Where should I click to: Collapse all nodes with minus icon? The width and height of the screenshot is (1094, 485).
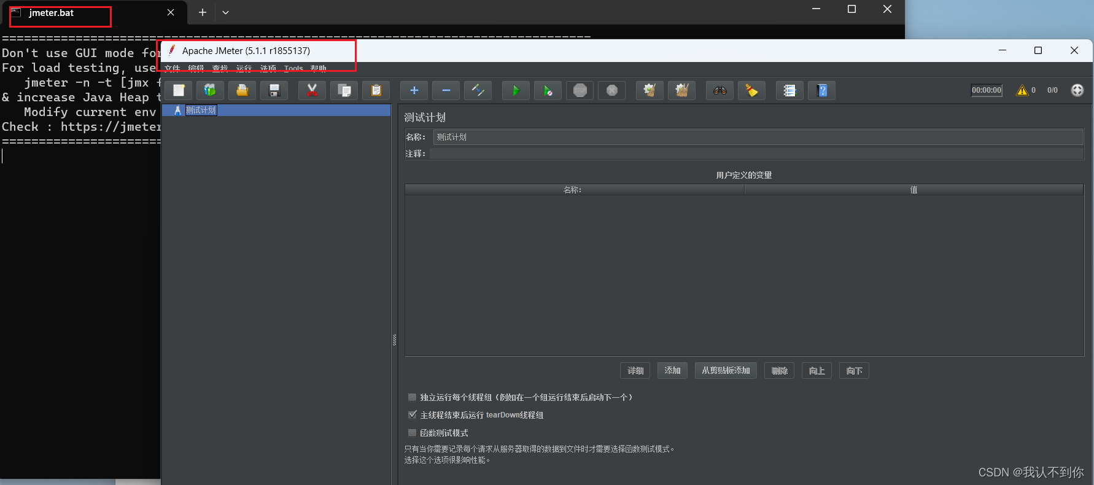446,91
